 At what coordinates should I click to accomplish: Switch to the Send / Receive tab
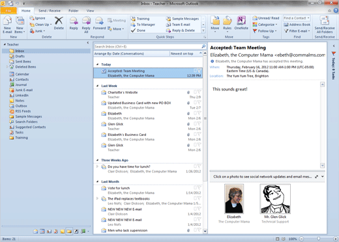pos(50,10)
